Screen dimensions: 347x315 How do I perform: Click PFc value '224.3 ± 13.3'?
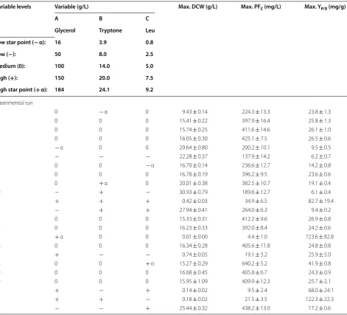click(x=256, y=112)
